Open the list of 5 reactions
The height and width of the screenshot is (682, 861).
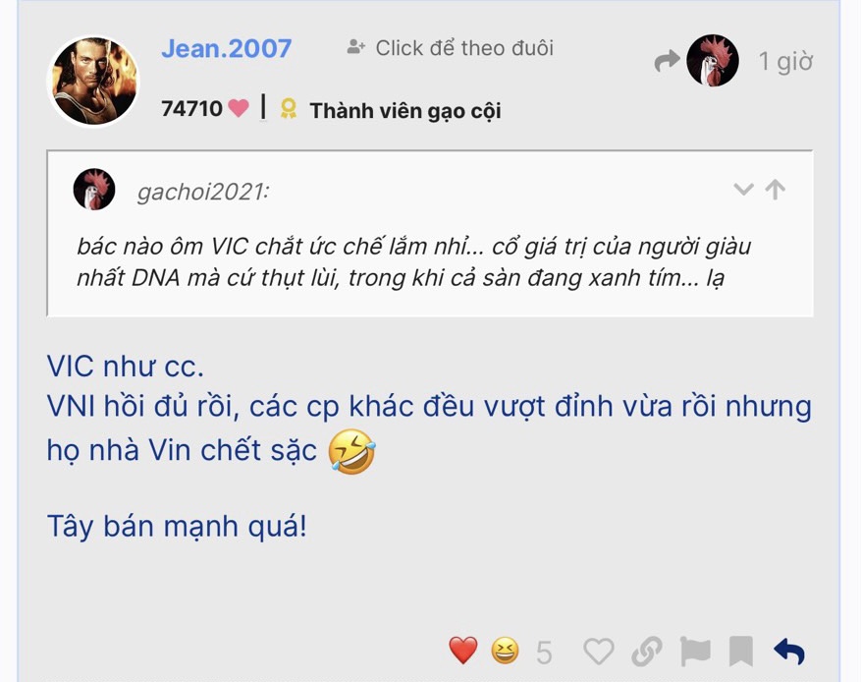pos(544,653)
